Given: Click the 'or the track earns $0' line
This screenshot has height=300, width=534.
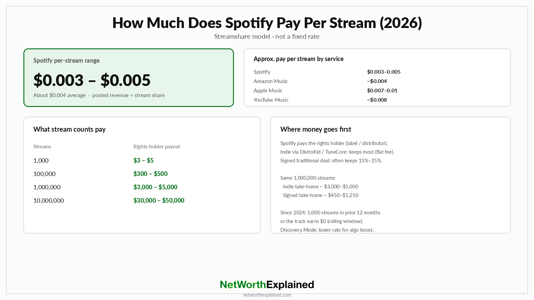Looking at the screenshot, I should pos(322,221).
